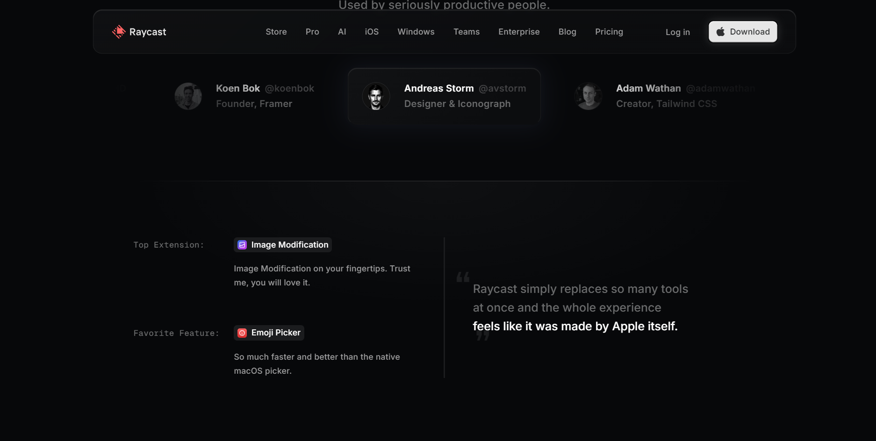876x441 pixels.
Task: Click the Image Modification extension icon
Action: click(242, 245)
